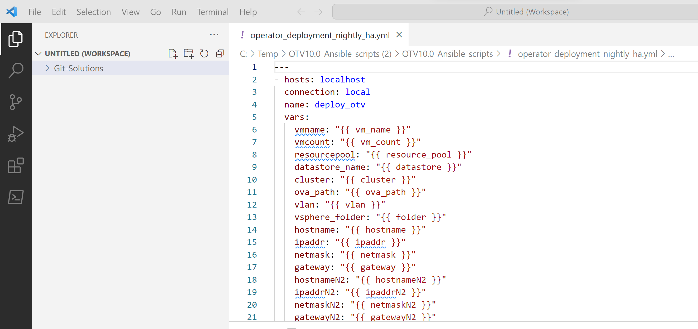Screen dimensions: 698x329
Task: Collapse the Untitled (Workspace) section
Action: click(38, 54)
